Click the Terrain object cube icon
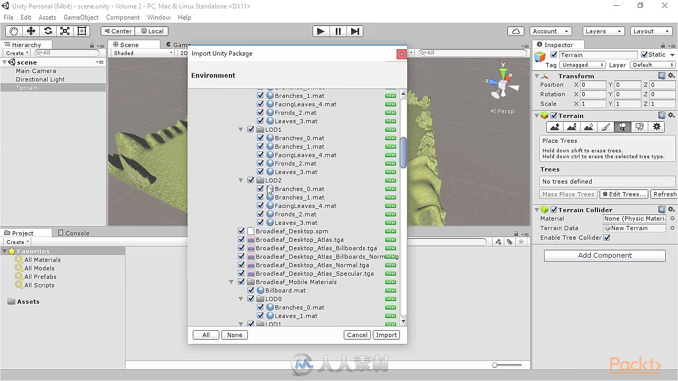The width and height of the screenshot is (678, 381). [x=540, y=57]
